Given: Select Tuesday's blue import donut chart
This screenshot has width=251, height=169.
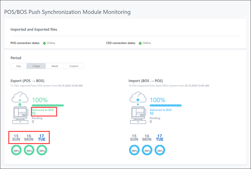Looking at the screenshot, I should click(160, 150).
